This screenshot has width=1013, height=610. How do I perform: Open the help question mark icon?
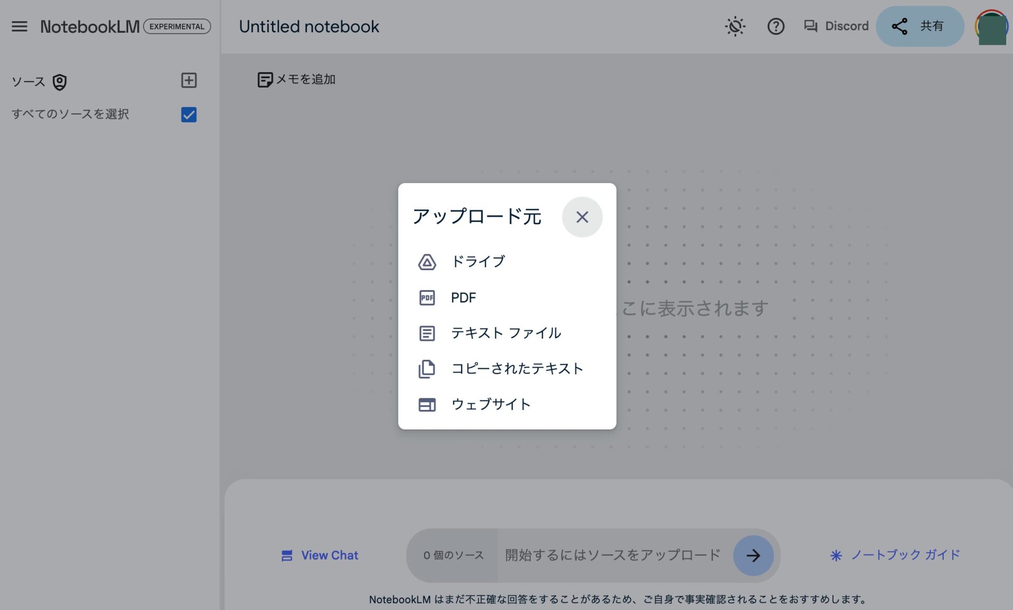click(776, 26)
